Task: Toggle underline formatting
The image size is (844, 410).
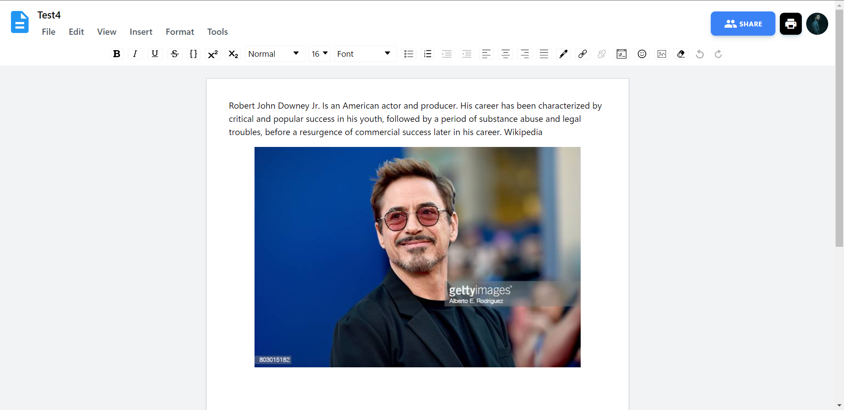Action: coord(155,54)
